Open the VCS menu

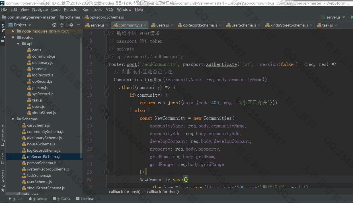click(110, 9)
